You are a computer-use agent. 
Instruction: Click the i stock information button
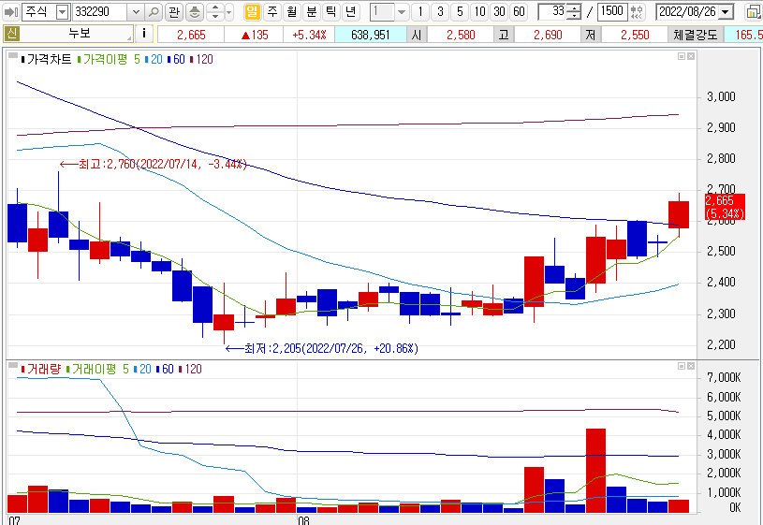coord(143,34)
